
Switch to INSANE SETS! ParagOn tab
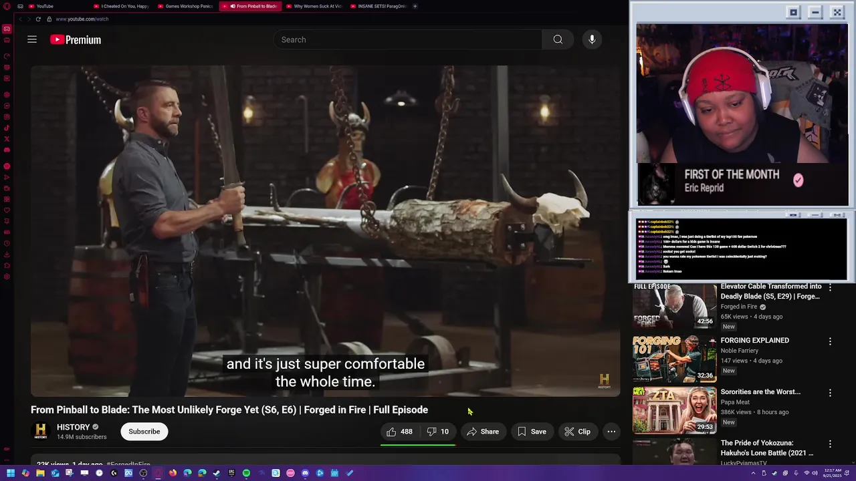pos(379,6)
